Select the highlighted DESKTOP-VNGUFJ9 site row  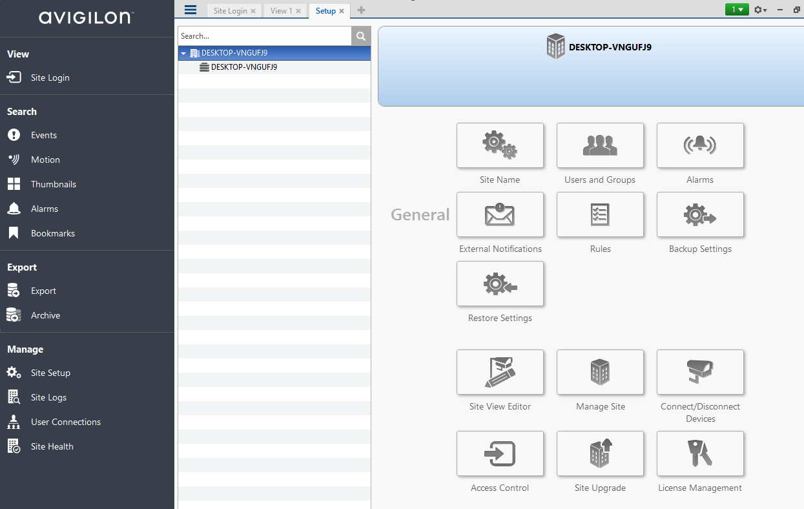[x=274, y=53]
